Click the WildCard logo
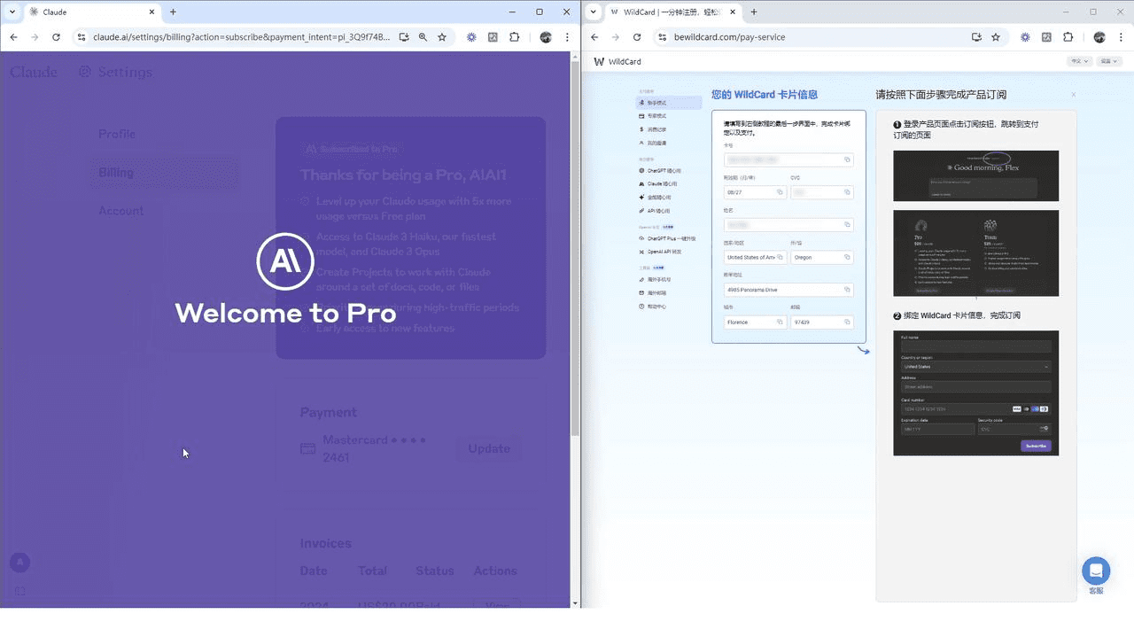1134x637 pixels. click(617, 61)
